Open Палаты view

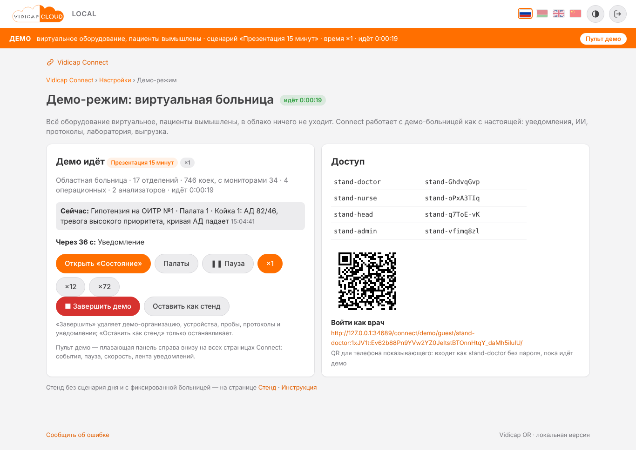point(176,264)
